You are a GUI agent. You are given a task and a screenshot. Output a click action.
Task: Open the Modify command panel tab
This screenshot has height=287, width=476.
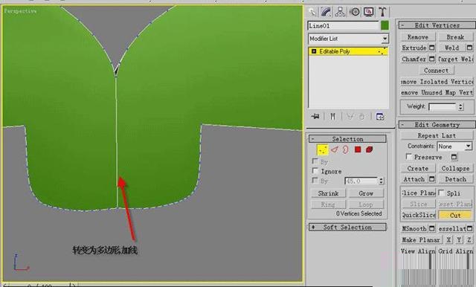326,12
